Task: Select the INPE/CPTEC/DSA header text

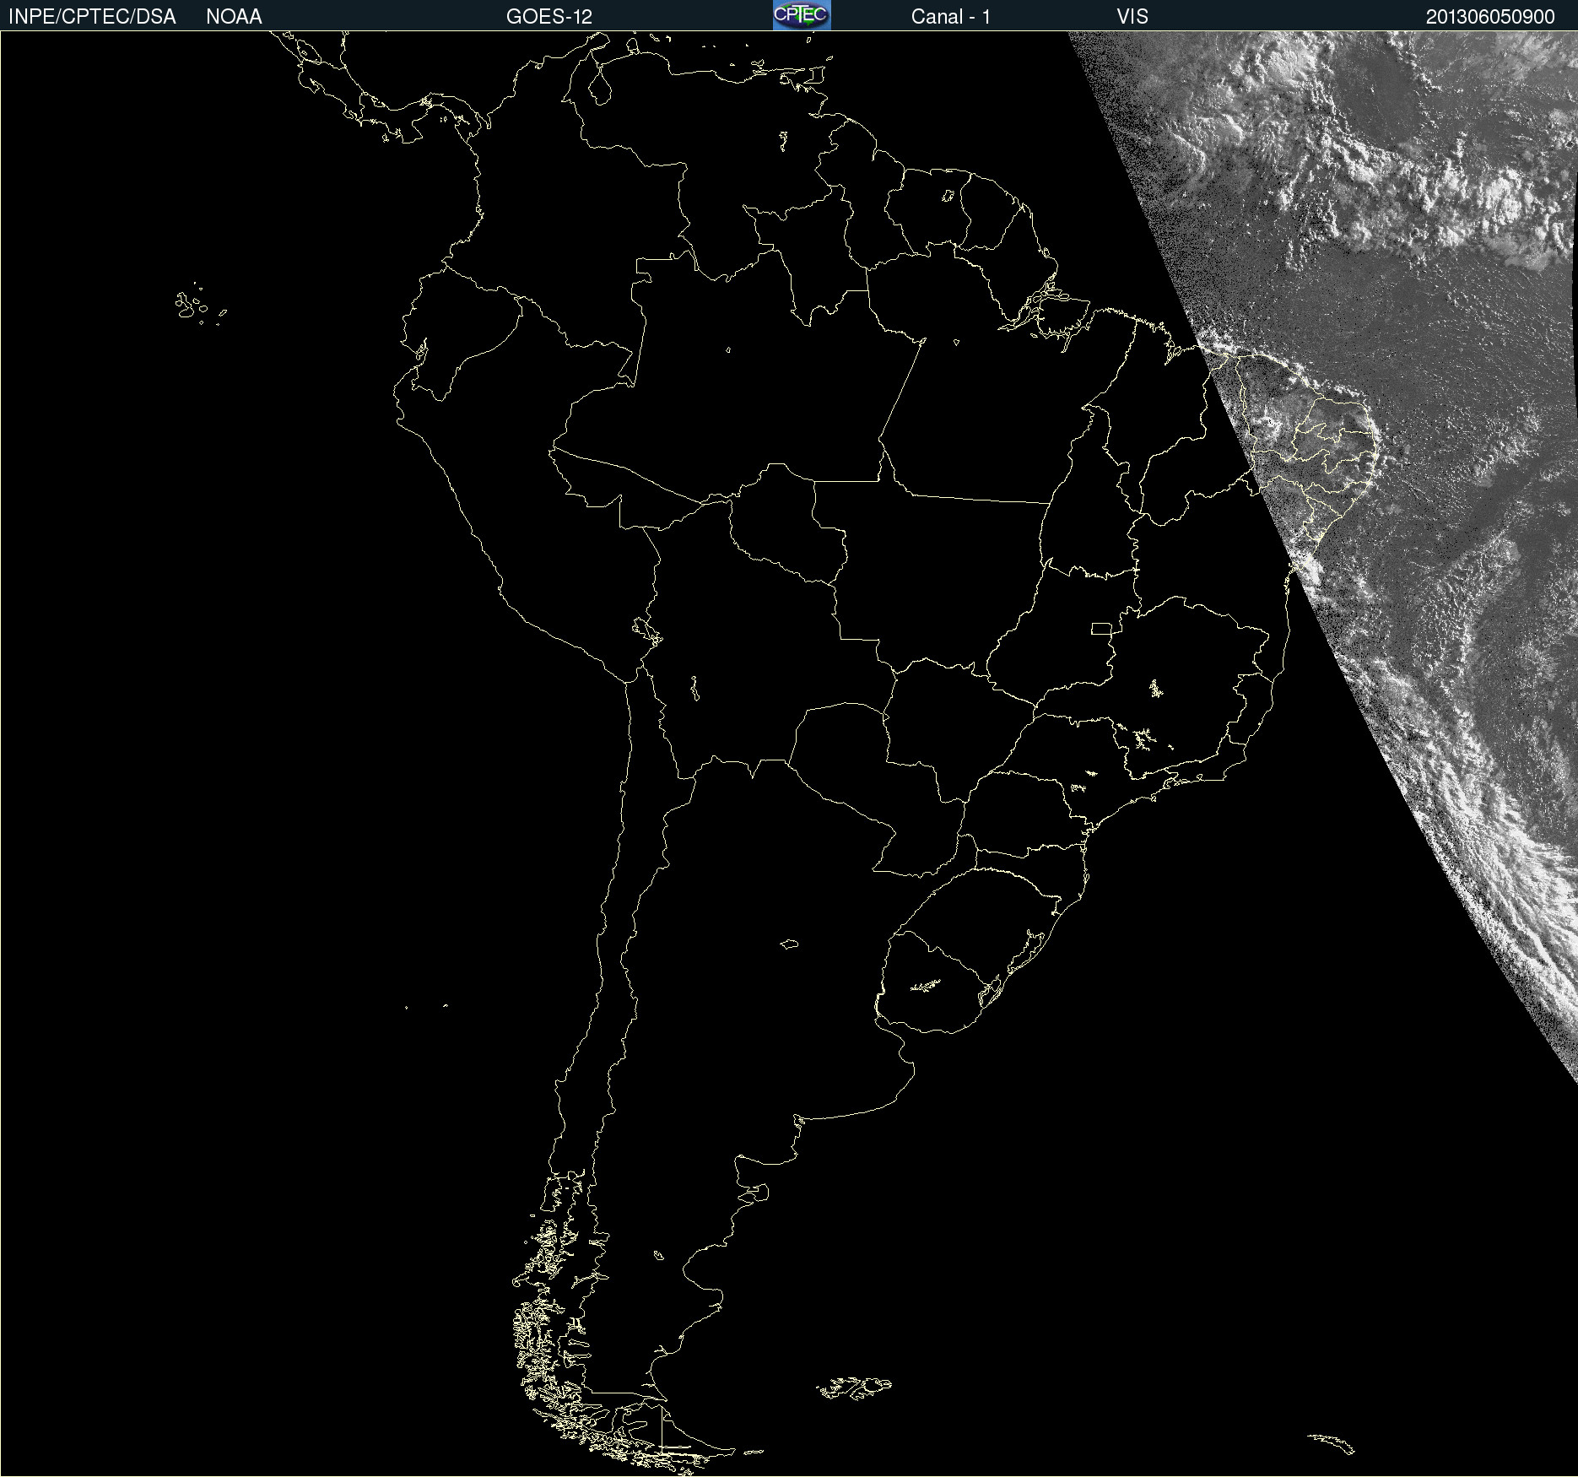Action: (x=92, y=17)
